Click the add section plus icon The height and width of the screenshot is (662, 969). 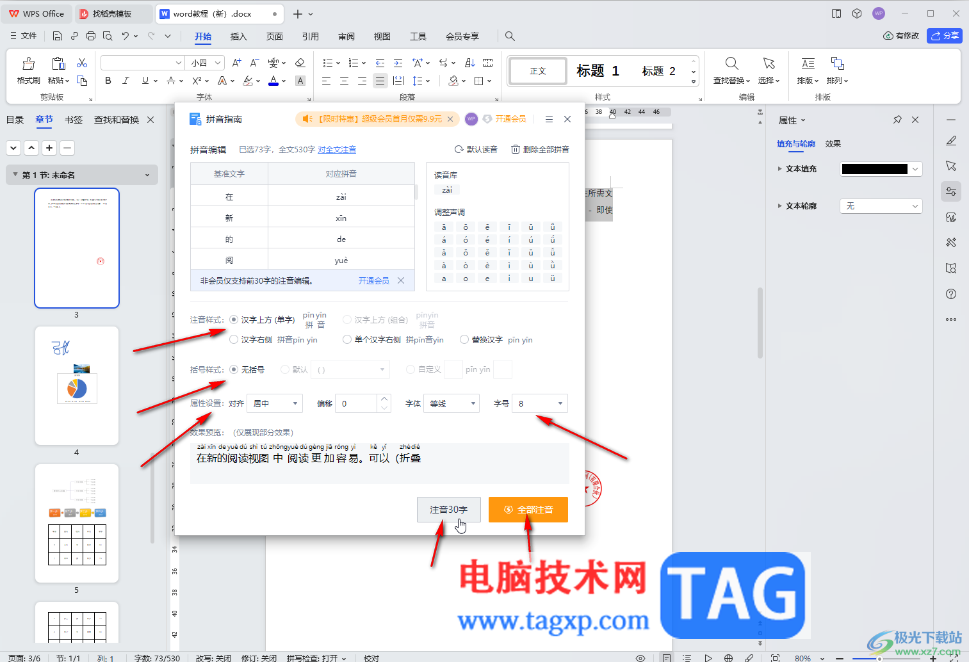tap(49, 148)
